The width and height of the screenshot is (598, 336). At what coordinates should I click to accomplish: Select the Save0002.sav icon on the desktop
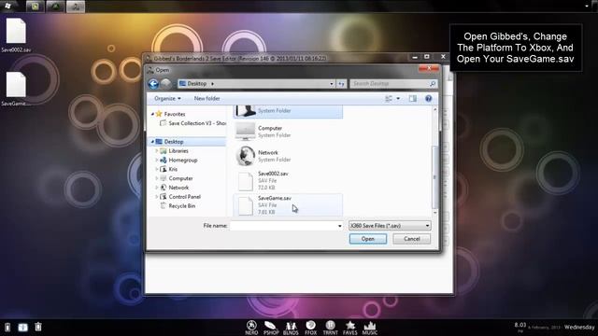[x=16, y=35]
